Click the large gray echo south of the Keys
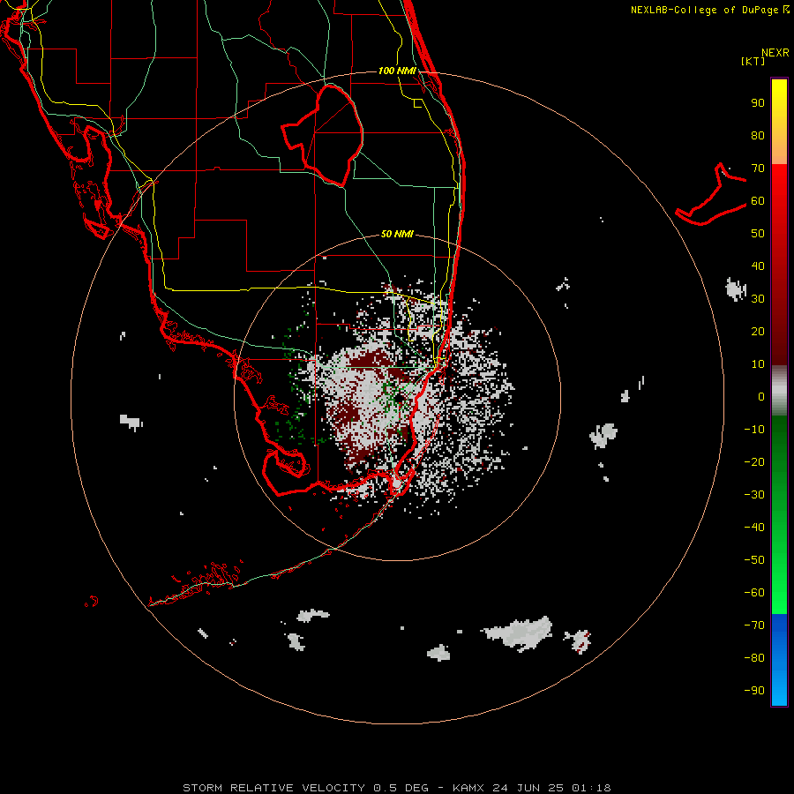Screen dimensions: 794x794 (518, 633)
